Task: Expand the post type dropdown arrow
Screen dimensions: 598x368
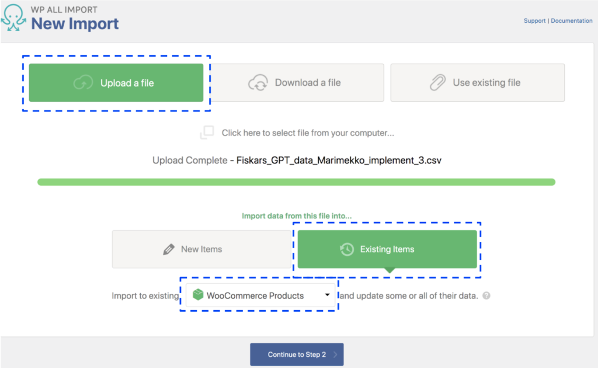Action: (x=327, y=295)
